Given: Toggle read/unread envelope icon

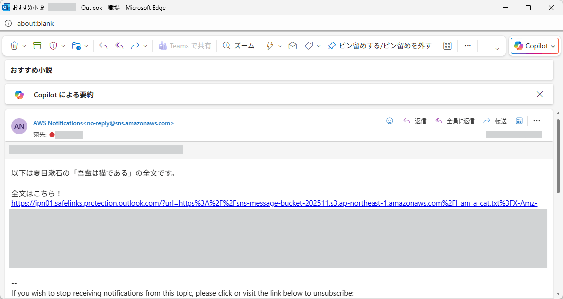Looking at the screenshot, I should (x=293, y=46).
